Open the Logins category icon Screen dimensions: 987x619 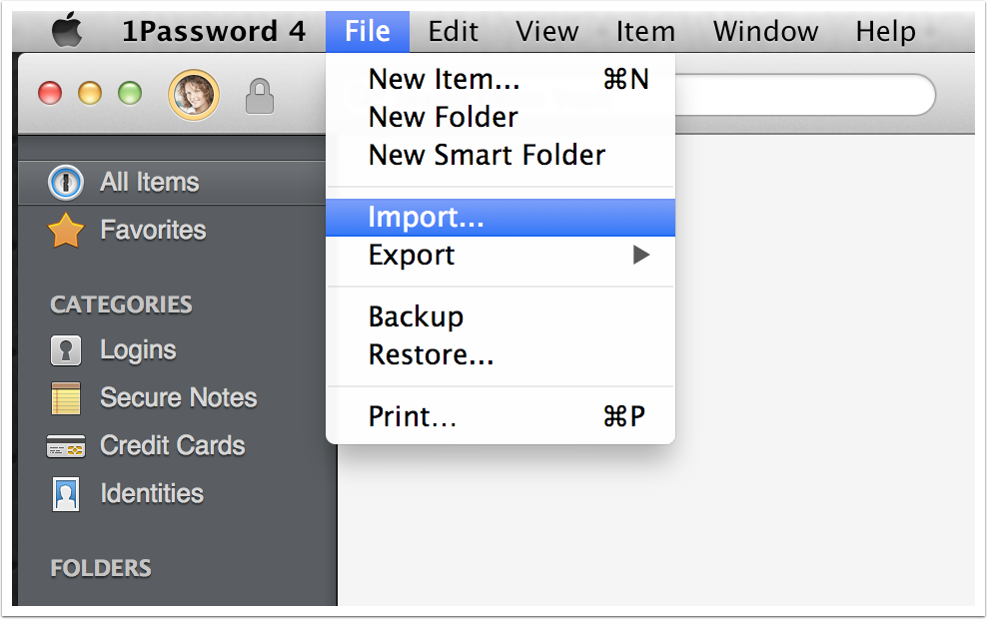tap(66, 350)
